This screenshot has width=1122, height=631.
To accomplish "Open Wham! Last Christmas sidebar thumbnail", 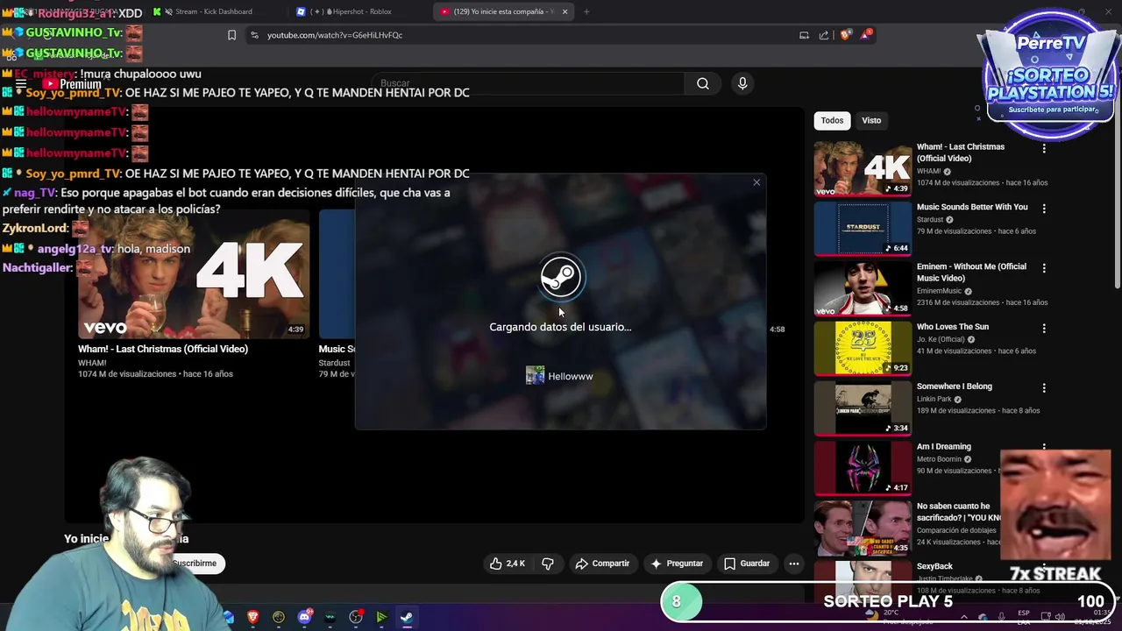I will (x=863, y=168).
